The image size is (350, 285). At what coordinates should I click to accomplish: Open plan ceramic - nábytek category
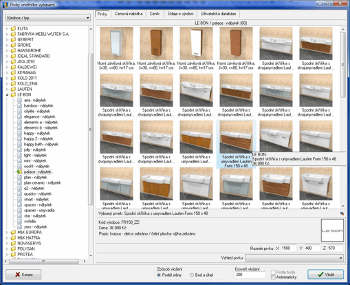coord(43,182)
